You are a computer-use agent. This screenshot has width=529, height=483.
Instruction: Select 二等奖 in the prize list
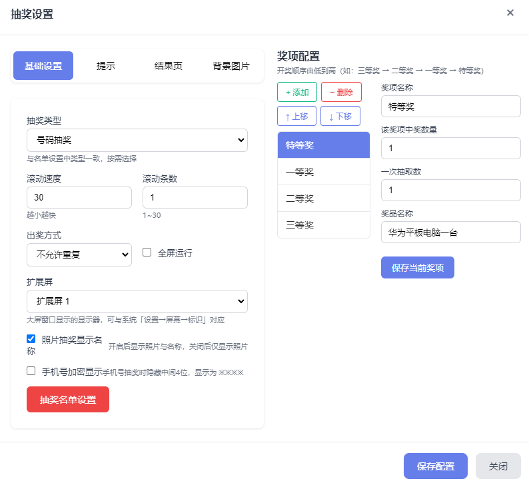(x=324, y=199)
